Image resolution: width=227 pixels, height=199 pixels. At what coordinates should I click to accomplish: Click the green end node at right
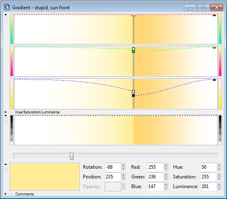[214, 48]
